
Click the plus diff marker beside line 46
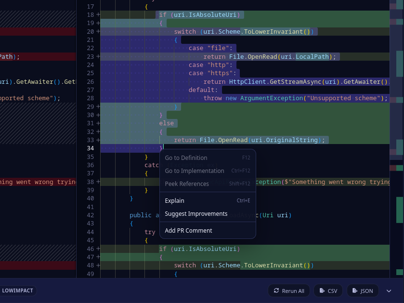98,249
